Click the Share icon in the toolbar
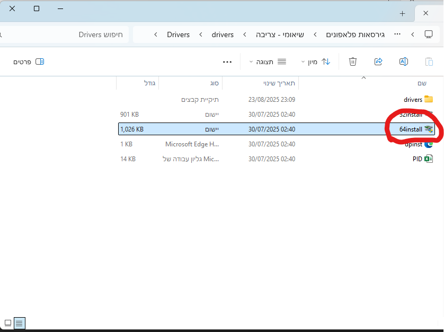The width and height of the screenshot is (444, 332). pyautogui.click(x=378, y=62)
